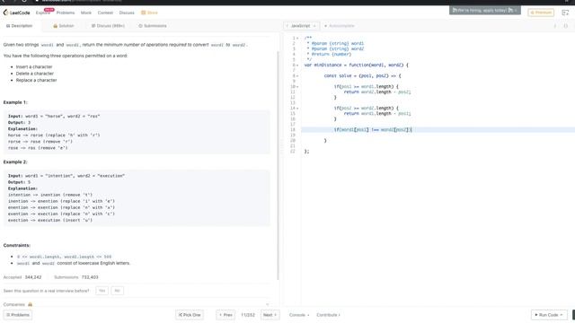The height and width of the screenshot is (323, 575).
Task: Click the LeetCode logo
Action: click(x=16, y=13)
